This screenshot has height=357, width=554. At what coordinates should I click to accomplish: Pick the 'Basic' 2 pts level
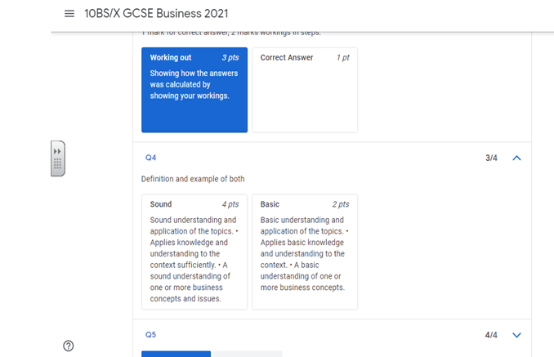click(304, 251)
